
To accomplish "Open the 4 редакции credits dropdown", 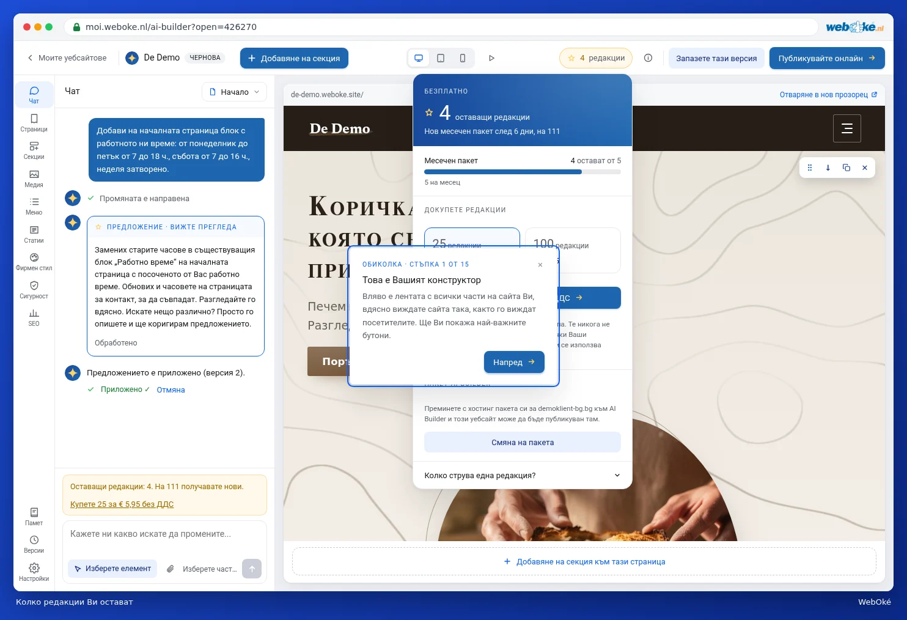I will coord(596,58).
